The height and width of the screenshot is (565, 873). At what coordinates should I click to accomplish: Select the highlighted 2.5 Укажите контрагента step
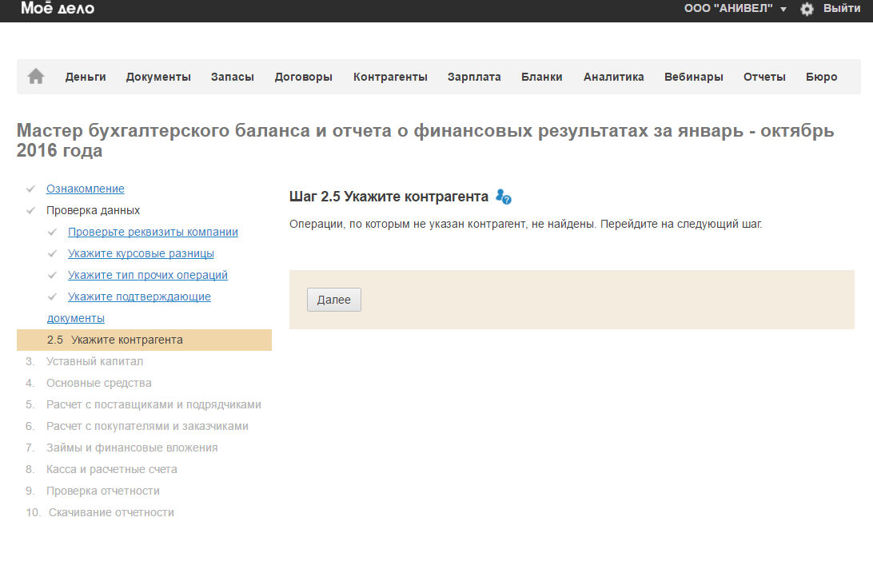(126, 340)
